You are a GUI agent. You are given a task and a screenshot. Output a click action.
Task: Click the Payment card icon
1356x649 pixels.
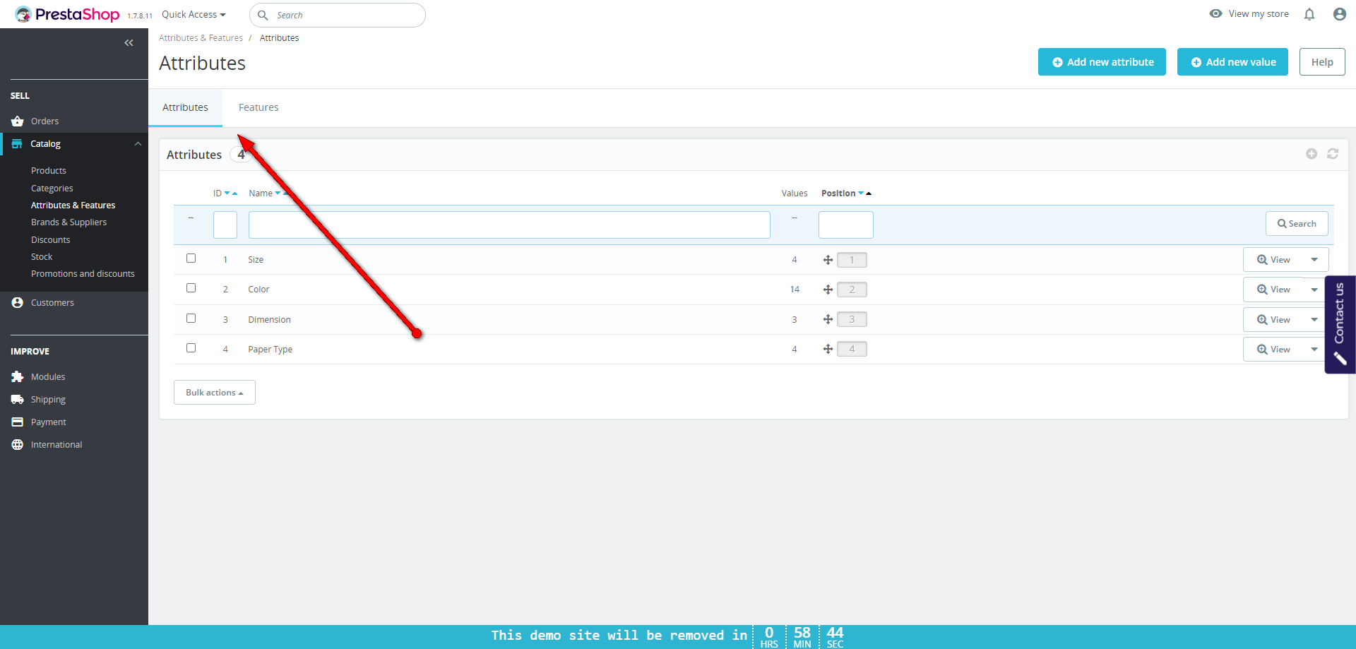(x=18, y=422)
